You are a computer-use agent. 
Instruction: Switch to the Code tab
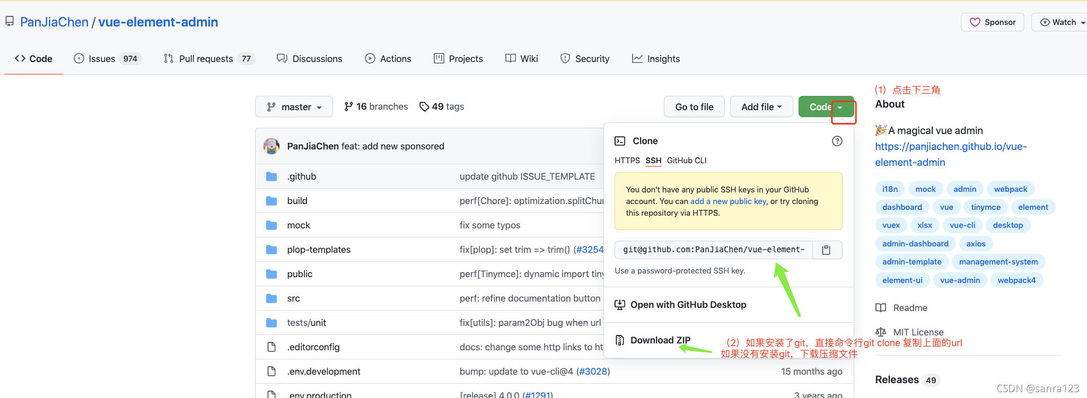[33, 59]
